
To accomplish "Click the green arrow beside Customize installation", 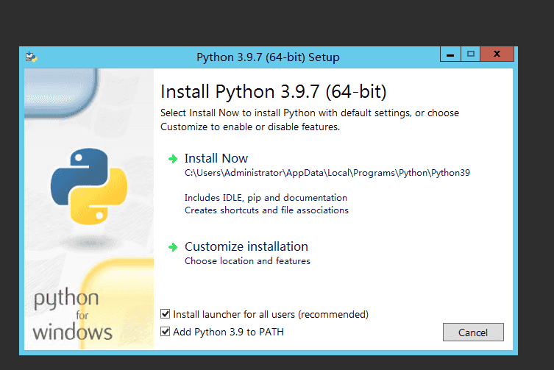I will (173, 247).
